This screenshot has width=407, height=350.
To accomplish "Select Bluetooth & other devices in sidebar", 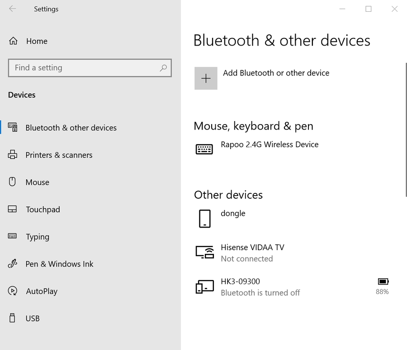I will pyautogui.click(x=71, y=128).
